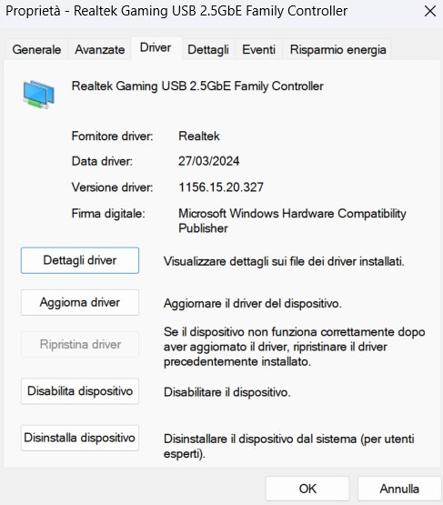Click the driver date 27/03/2024

(x=209, y=161)
